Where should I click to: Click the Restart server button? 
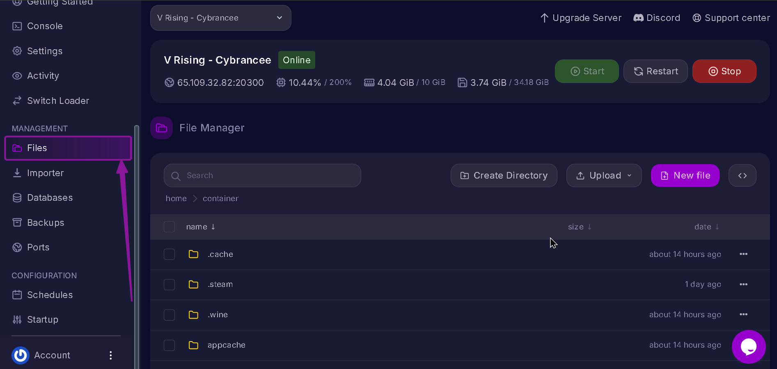coord(656,71)
